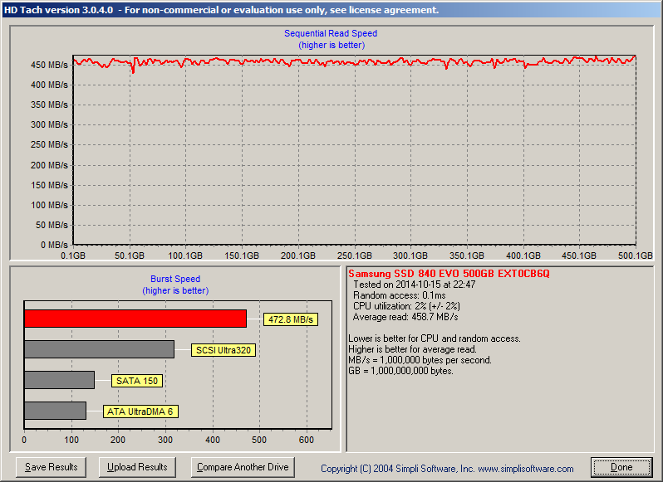
Task: Select the red 472.8 MB/s burst bar
Action: pos(135,319)
